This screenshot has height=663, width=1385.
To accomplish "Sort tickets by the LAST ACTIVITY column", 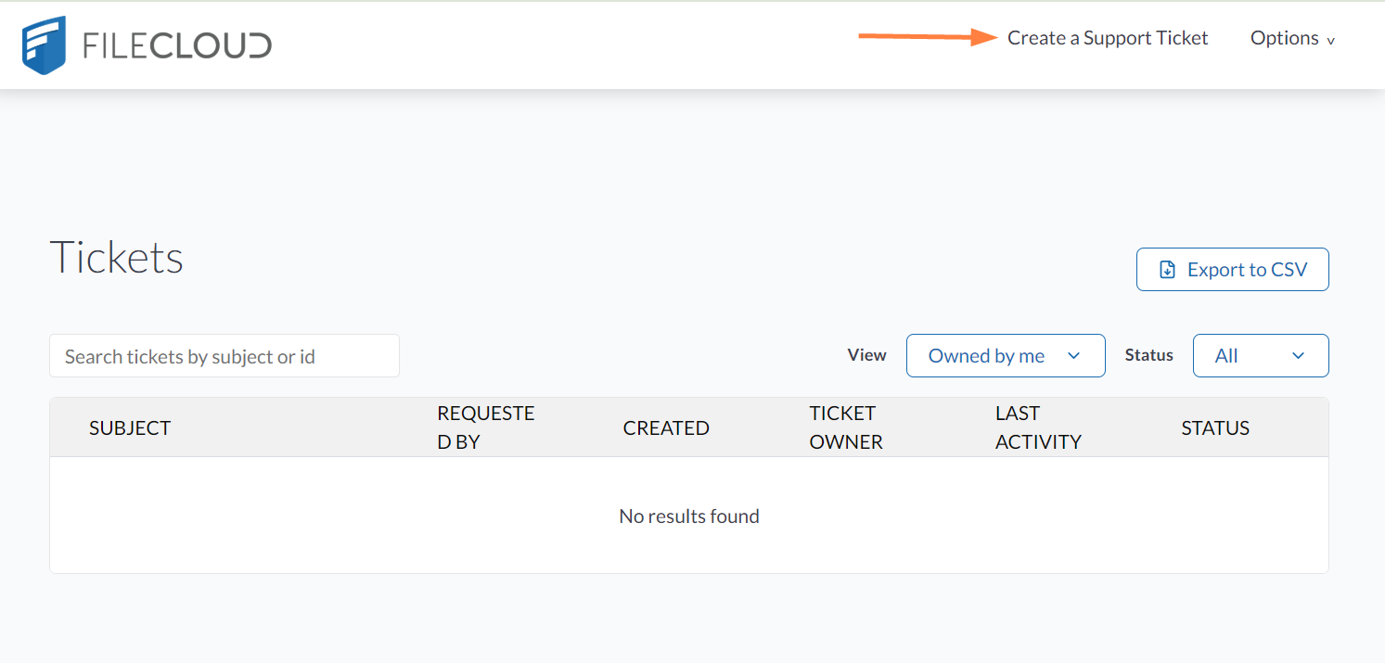I will point(1038,427).
